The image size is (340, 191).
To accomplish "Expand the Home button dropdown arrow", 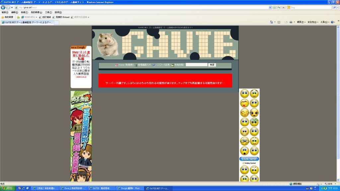I will pyautogui.click(x=275, y=22).
